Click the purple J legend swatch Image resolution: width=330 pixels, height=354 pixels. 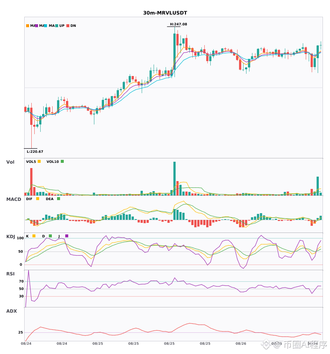(67, 236)
